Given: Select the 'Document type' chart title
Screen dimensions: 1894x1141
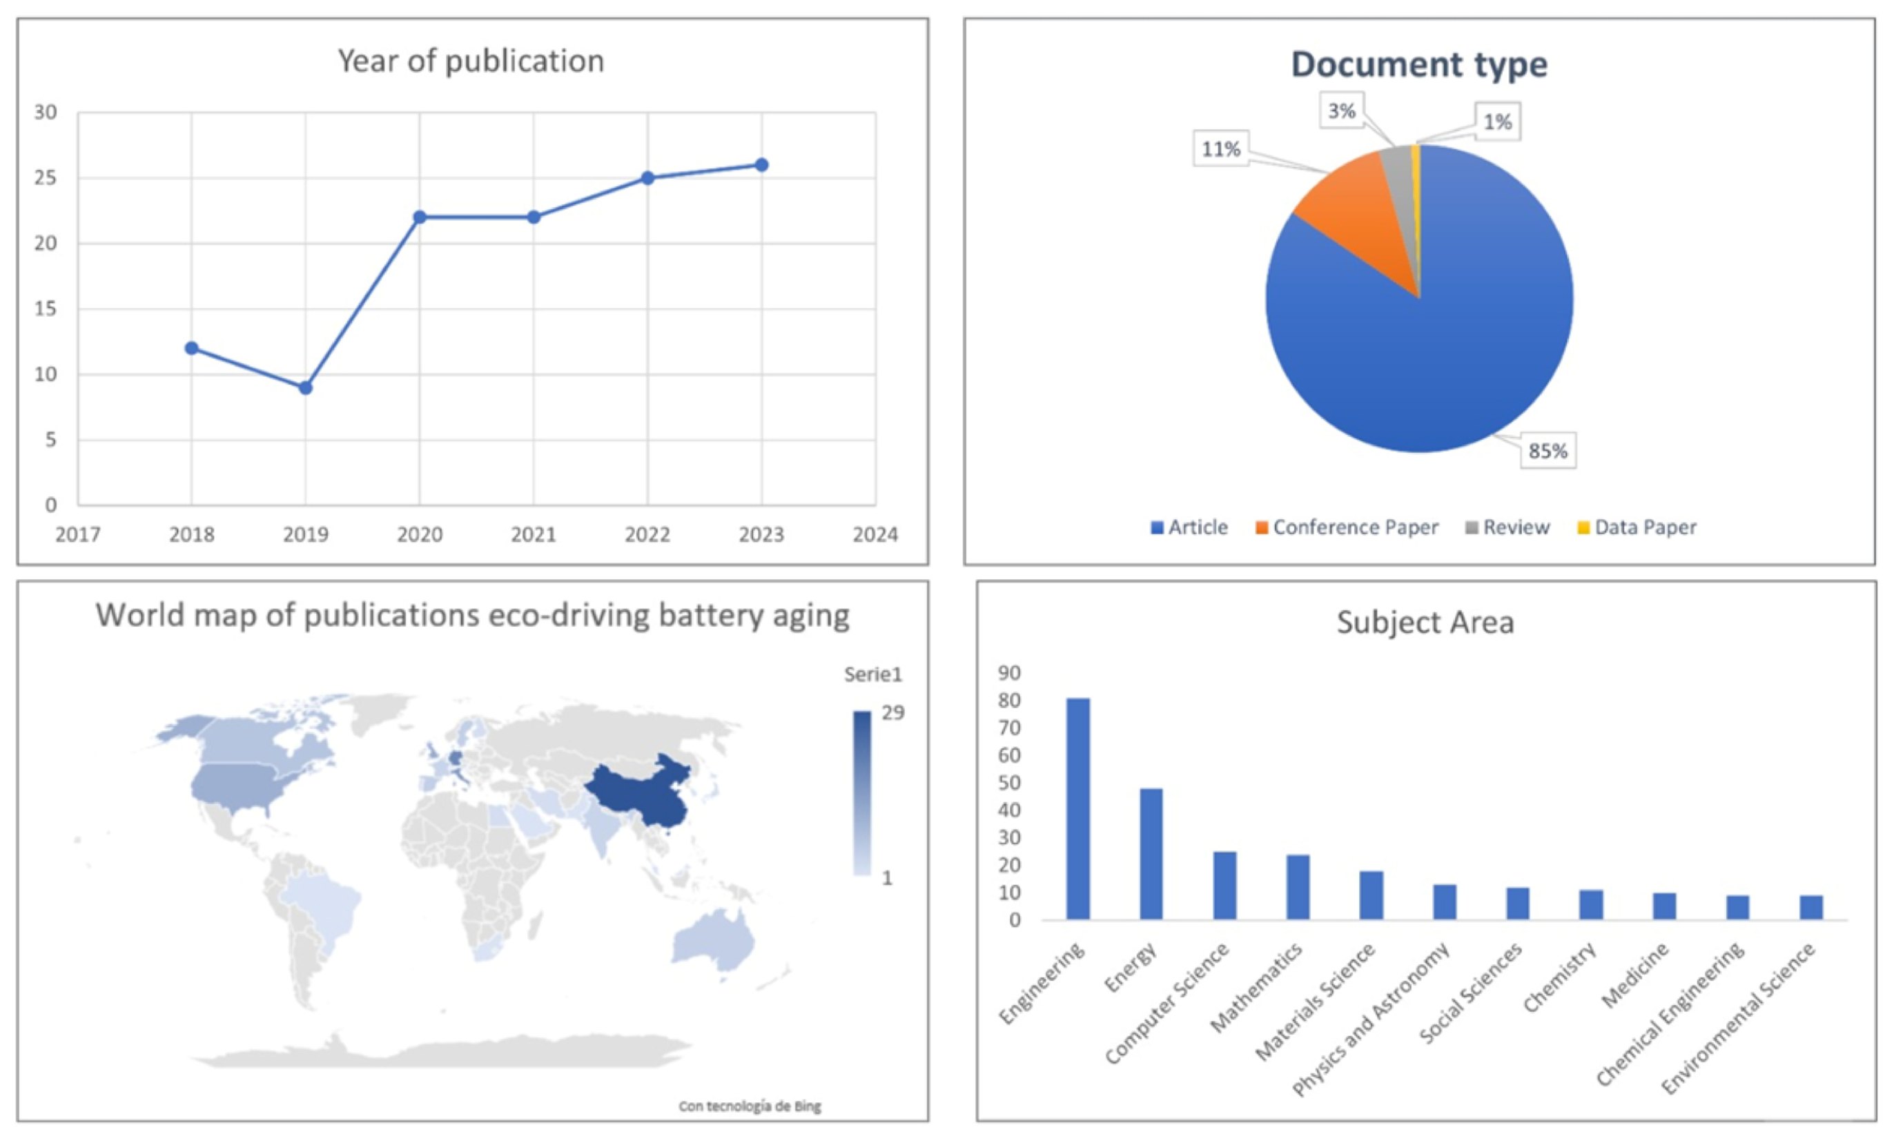Looking at the screenshot, I should 1418,64.
